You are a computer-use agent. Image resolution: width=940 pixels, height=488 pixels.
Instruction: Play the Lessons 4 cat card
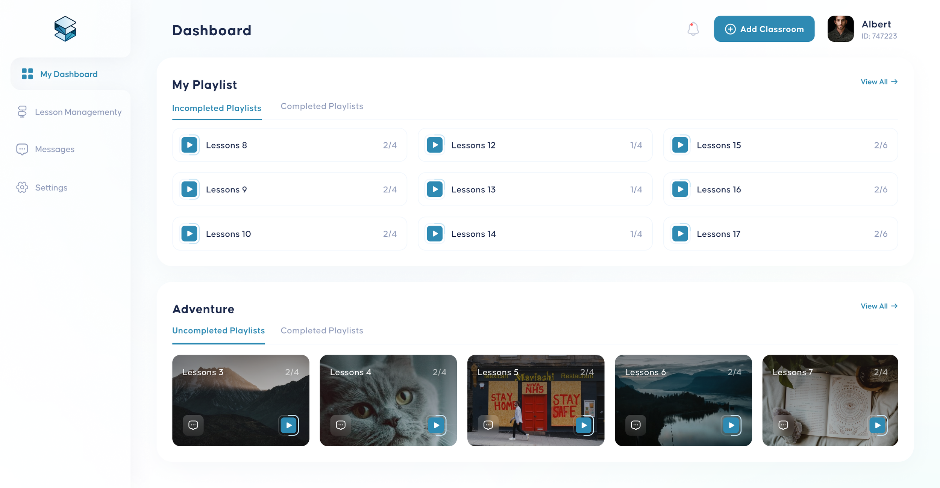[436, 425]
